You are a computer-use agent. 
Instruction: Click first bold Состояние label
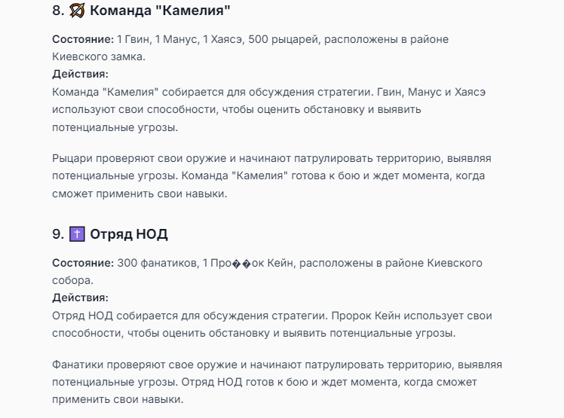(83, 39)
